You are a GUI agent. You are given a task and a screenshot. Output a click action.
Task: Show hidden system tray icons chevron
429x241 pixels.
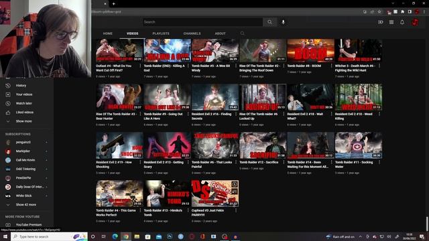361,236
